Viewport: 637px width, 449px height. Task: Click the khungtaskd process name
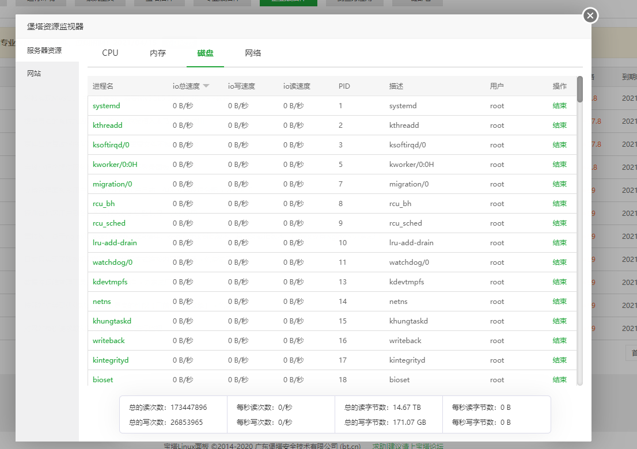[112, 321]
